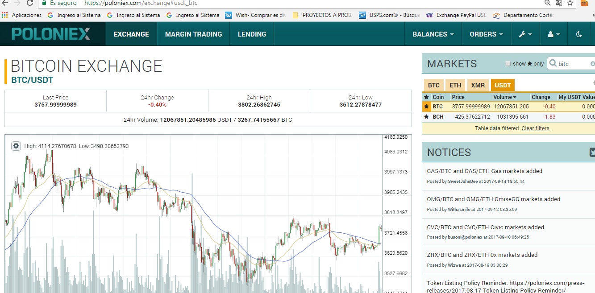Switch markets to XMR tab

[x=478, y=85]
